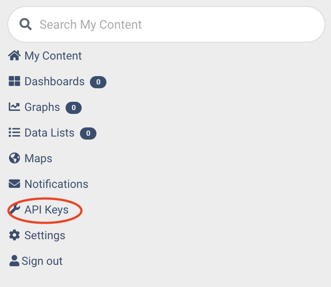
Task: Focus the Search My Content field
Action: (x=174, y=24)
